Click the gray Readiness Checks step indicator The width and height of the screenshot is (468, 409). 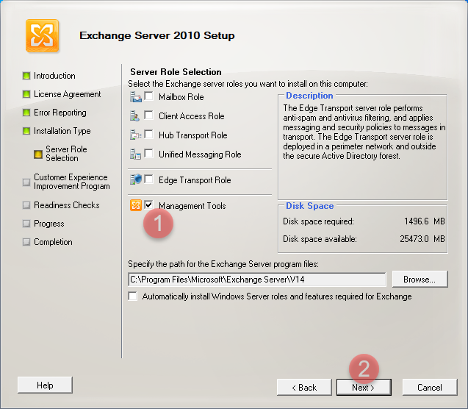point(26,205)
